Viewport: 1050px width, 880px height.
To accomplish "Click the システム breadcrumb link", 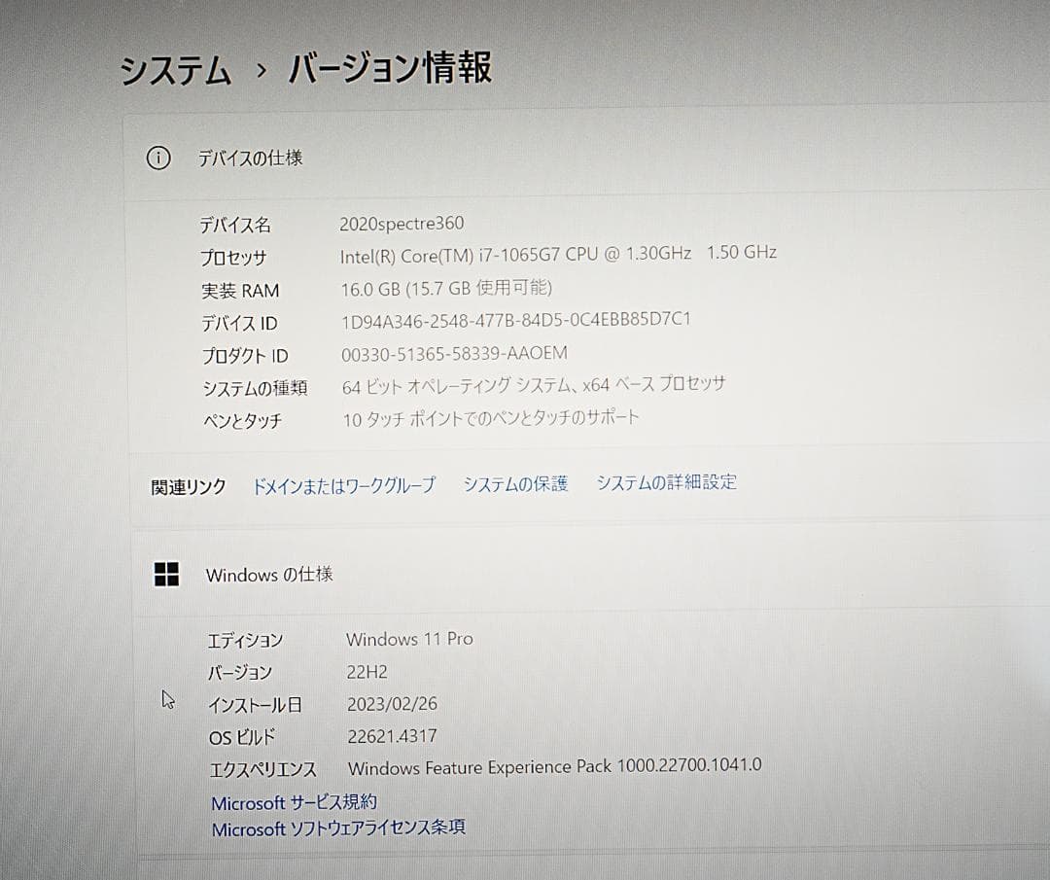I will point(176,70).
